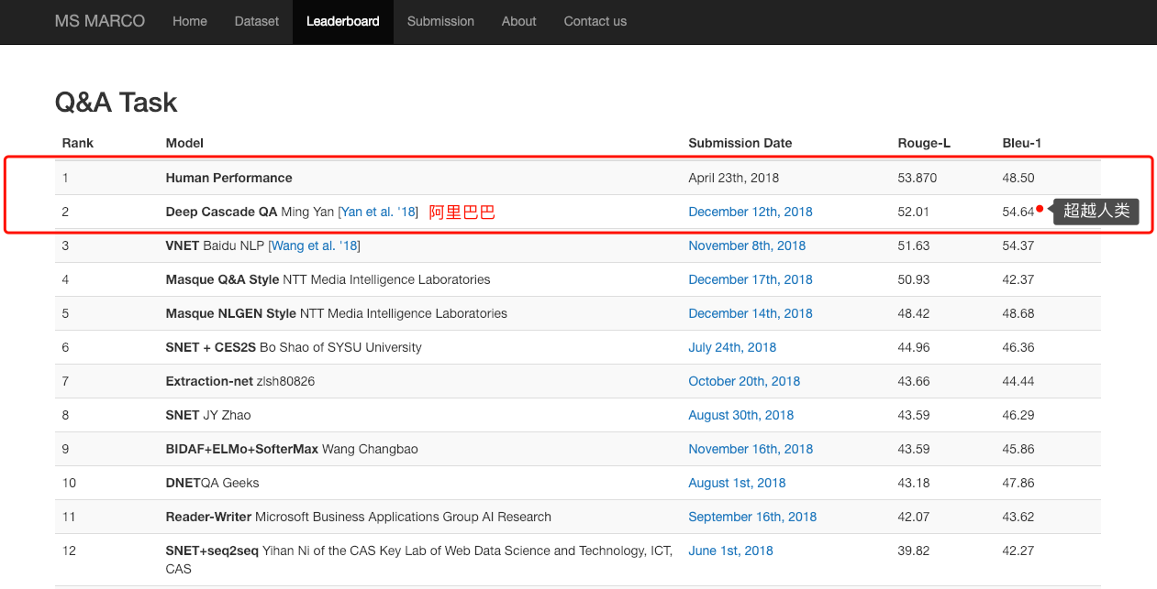
Task: Select the BIDAF+ELMo+SofterMax model entry
Action: tap(292, 449)
